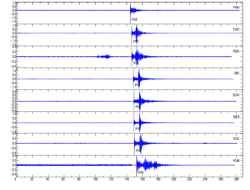
Task: Click the pick label on SBEB trace
Action: (x=138, y=129)
